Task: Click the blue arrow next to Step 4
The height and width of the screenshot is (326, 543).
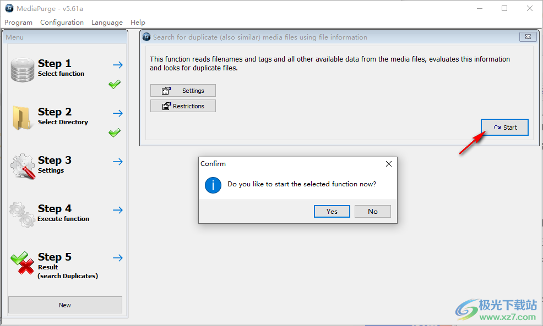Action: 117,210
